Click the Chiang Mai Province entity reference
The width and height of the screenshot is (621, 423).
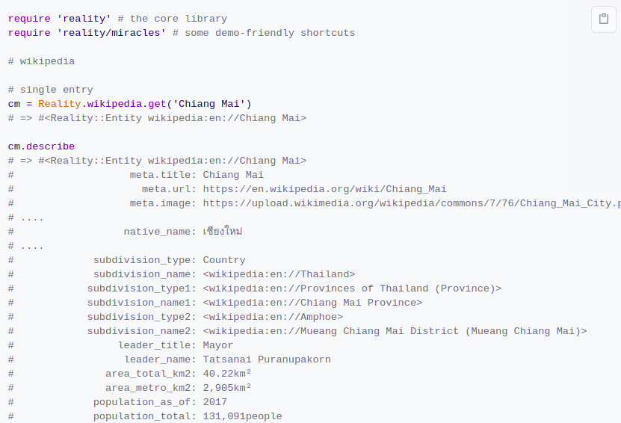tap(312, 303)
